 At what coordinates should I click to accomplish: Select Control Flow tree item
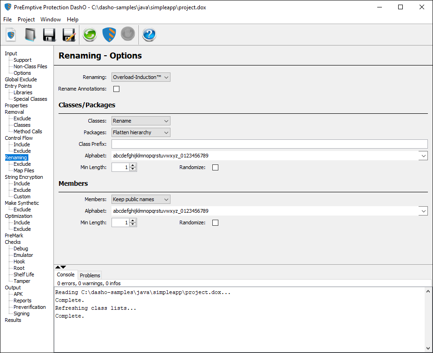19,138
